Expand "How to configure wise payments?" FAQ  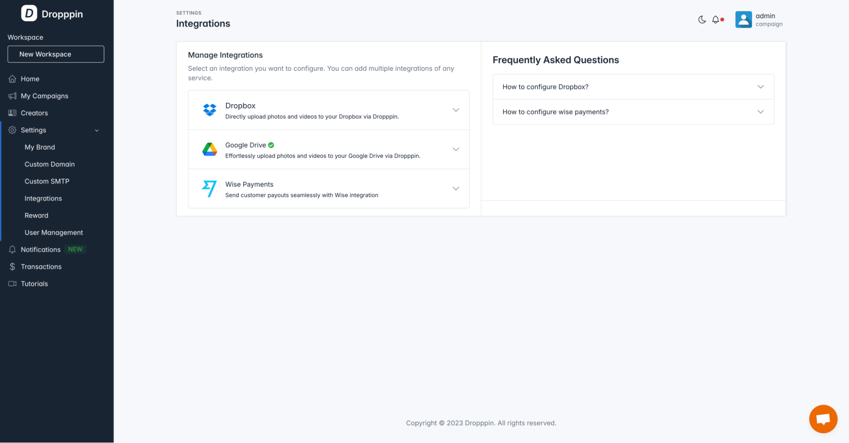pyautogui.click(x=760, y=112)
